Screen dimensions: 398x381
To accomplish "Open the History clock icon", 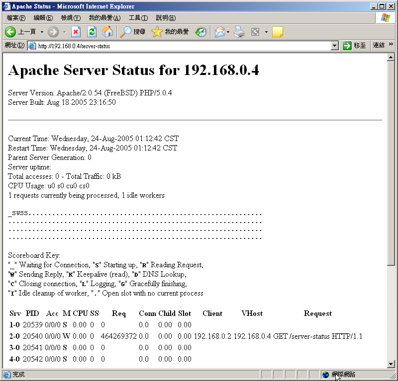I will pos(201,32).
